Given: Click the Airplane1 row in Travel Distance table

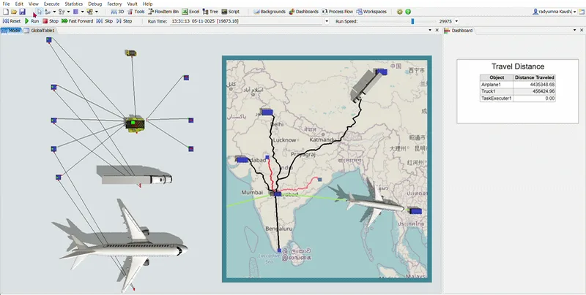Looking at the screenshot, I should click(x=518, y=85).
